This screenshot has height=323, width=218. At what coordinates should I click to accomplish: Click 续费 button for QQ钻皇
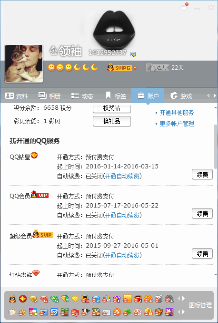tap(202, 175)
